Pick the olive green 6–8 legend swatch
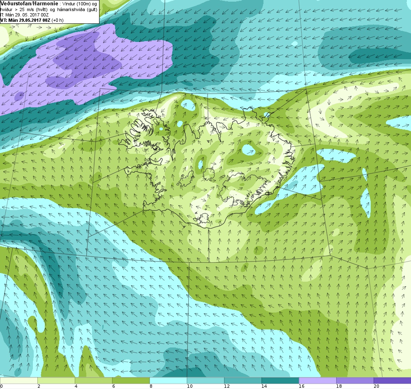Screen dimensions: 411x389 131,381
